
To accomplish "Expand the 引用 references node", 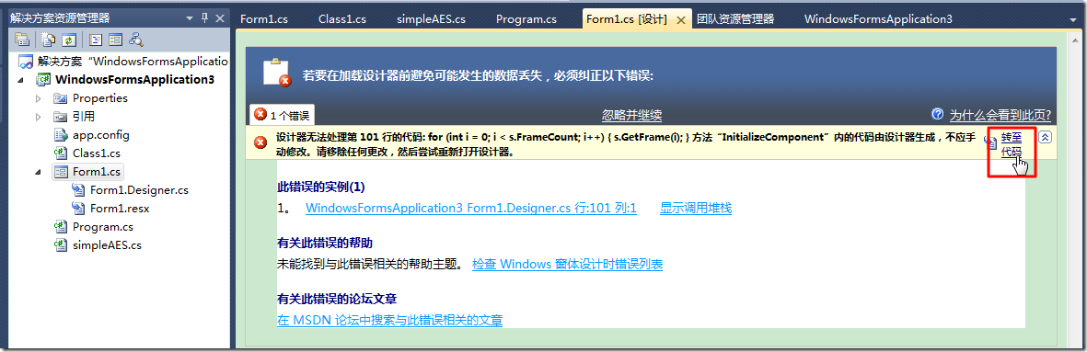I will (x=38, y=116).
